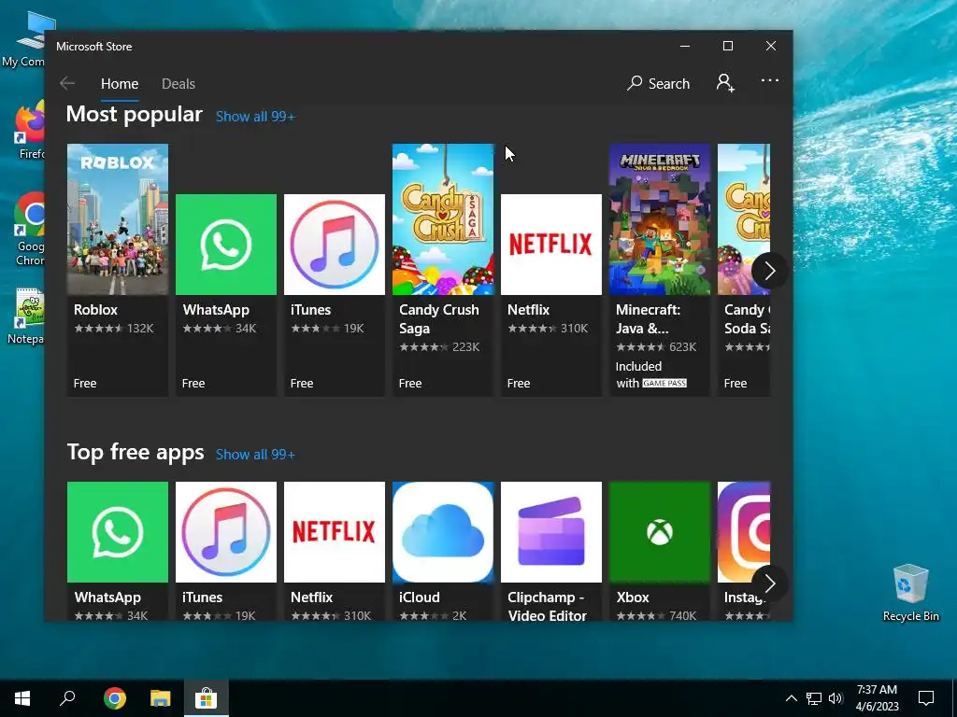Open notifications action center icon

(x=926, y=698)
